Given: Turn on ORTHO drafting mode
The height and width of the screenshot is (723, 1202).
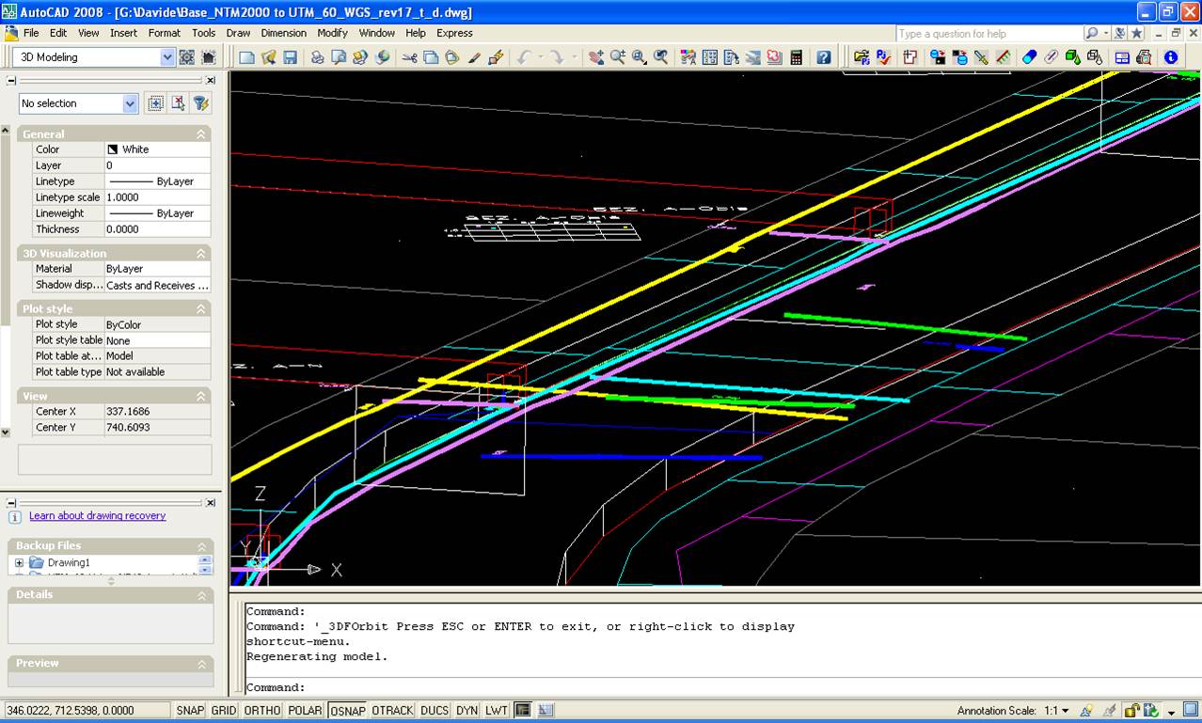Looking at the screenshot, I should tap(261, 711).
